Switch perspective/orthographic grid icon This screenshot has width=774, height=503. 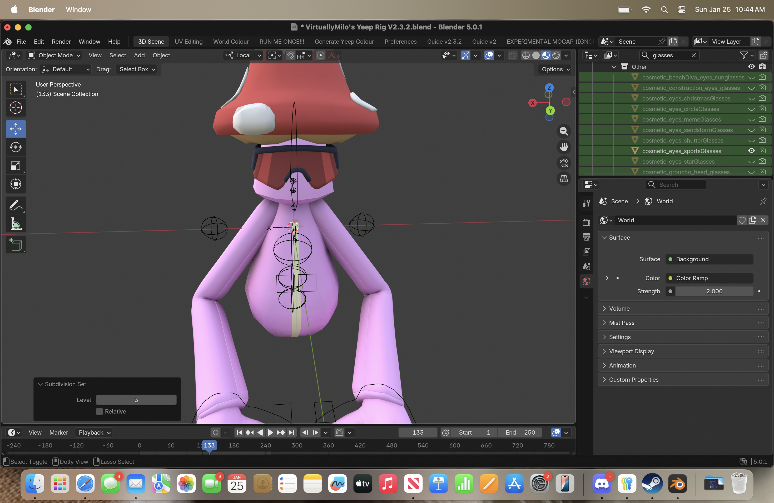(564, 179)
